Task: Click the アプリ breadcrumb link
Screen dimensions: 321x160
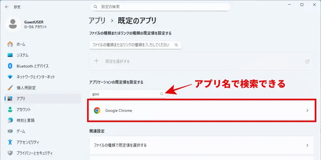Action: pos(97,21)
